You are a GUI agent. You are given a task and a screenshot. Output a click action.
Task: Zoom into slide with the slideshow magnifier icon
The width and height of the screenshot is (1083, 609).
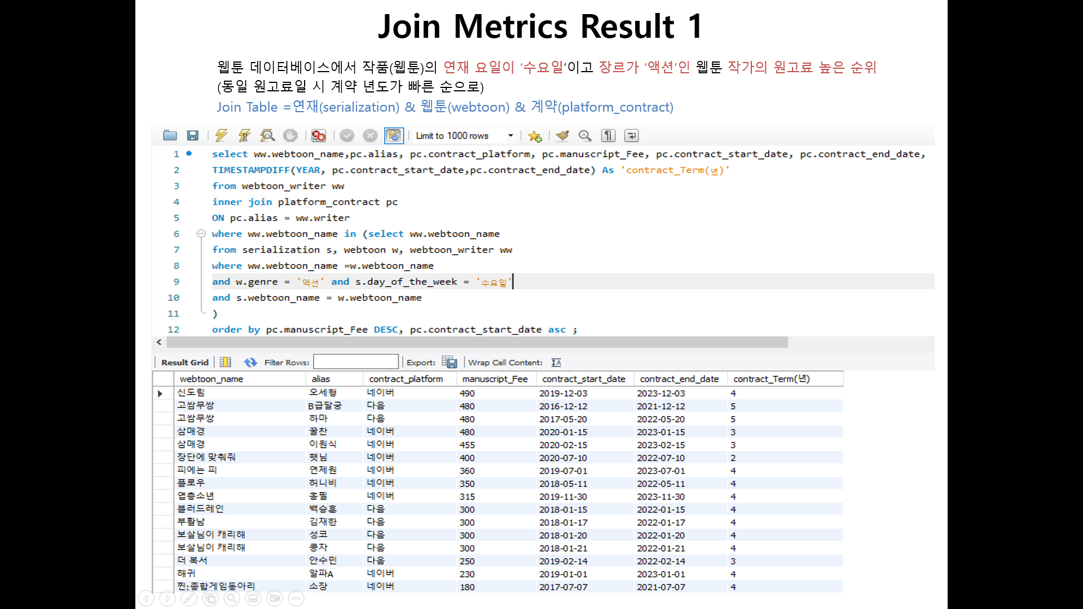pos(232,598)
